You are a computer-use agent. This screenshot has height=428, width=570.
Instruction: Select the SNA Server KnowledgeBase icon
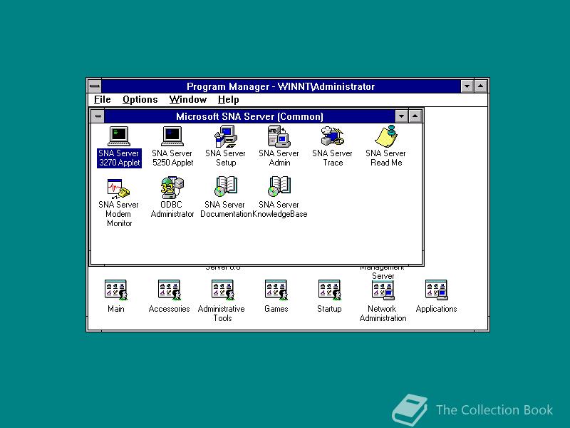tap(279, 187)
